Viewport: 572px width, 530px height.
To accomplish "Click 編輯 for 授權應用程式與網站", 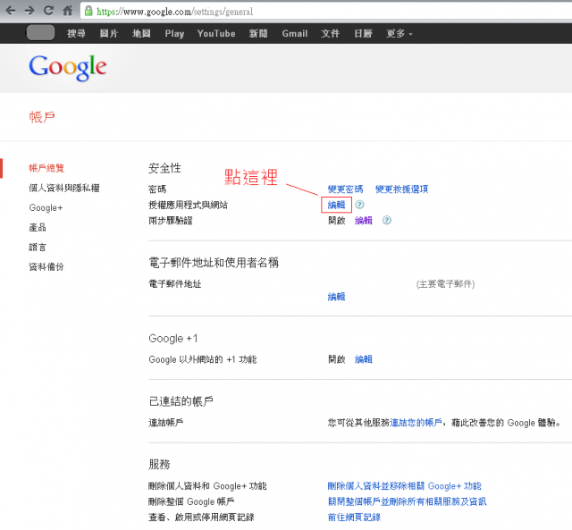I will pos(336,205).
